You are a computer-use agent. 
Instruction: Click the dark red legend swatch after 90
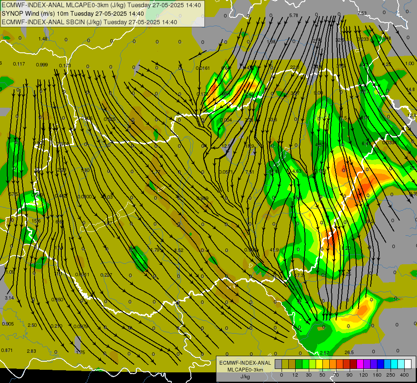pos(354,364)
